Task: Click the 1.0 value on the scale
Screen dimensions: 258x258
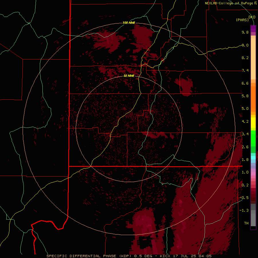Action: (245, 172)
